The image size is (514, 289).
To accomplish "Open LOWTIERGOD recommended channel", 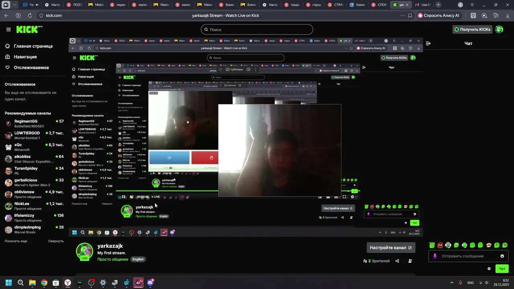I will [x=34, y=135].
